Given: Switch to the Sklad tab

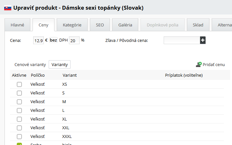Looking at the screenshot, I should click(x=198, y=25).
